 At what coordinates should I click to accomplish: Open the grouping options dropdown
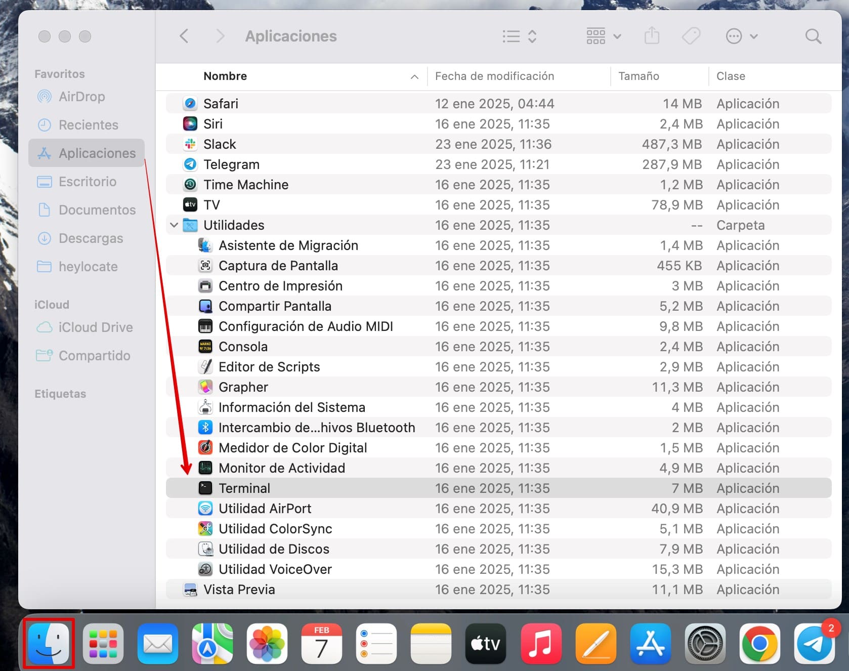(x=604, y=36)
